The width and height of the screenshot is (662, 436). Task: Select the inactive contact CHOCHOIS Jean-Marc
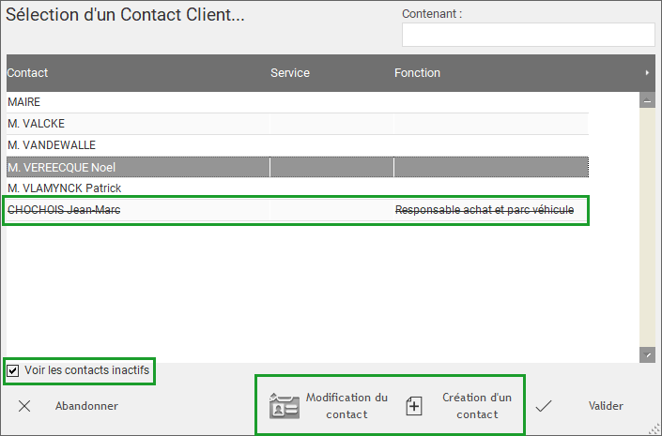coord(298,210)
